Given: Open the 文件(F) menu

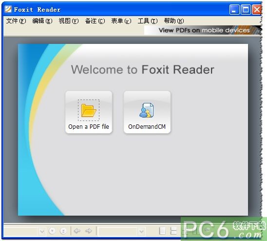Looking at the screenshot, I should (x=16, y=21).
